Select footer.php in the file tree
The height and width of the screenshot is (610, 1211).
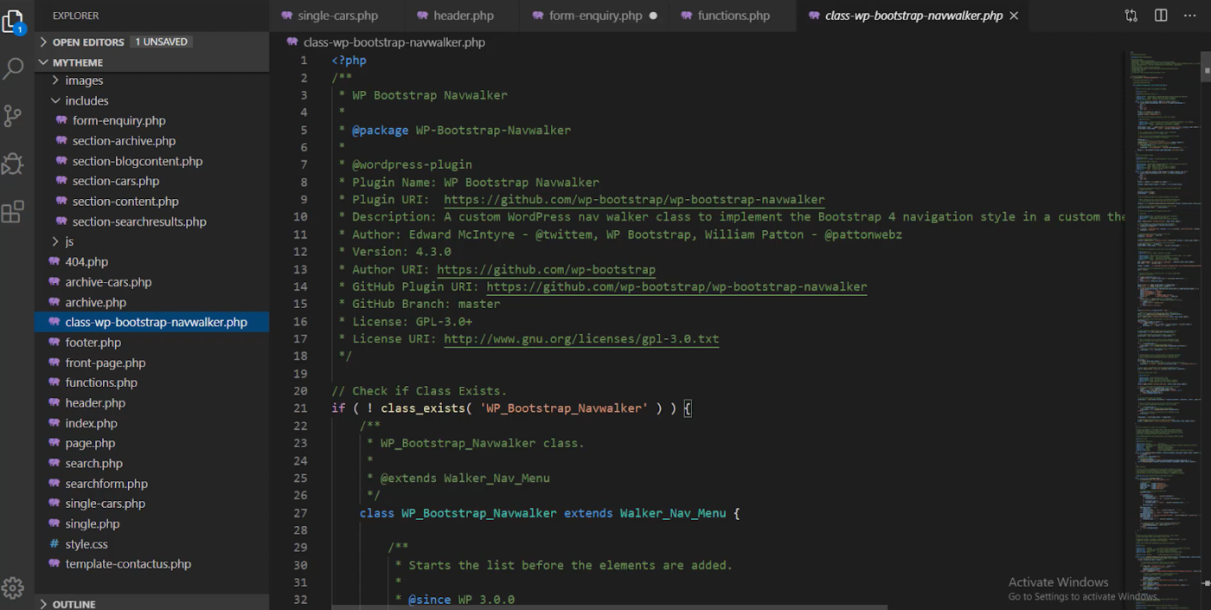click(x=93, y=342)
